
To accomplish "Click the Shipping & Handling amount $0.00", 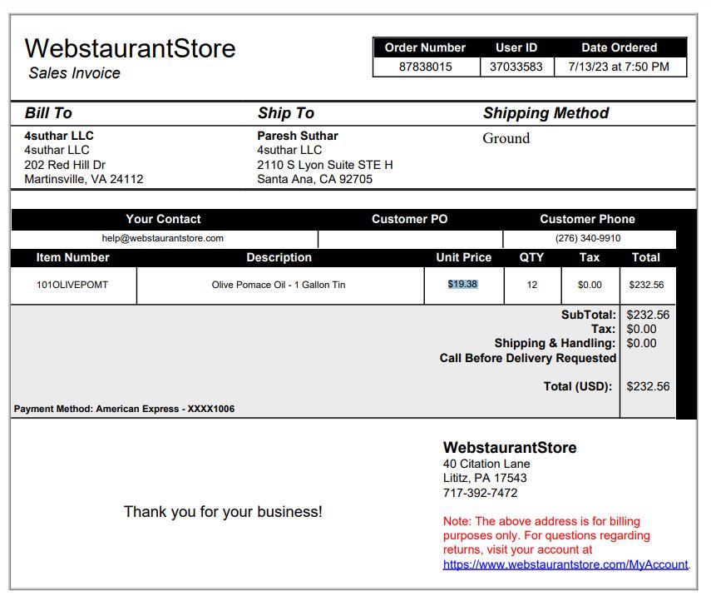I will coord(642,343).
